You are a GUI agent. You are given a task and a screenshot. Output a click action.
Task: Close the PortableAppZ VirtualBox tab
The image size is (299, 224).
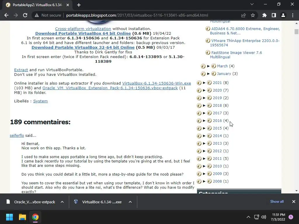[x=68, y=5]
